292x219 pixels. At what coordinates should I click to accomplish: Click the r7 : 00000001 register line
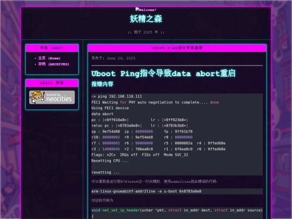point(158,143)
